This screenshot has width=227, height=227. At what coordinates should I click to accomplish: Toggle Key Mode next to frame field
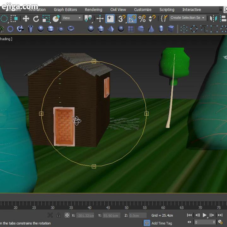tap(189, 222)
